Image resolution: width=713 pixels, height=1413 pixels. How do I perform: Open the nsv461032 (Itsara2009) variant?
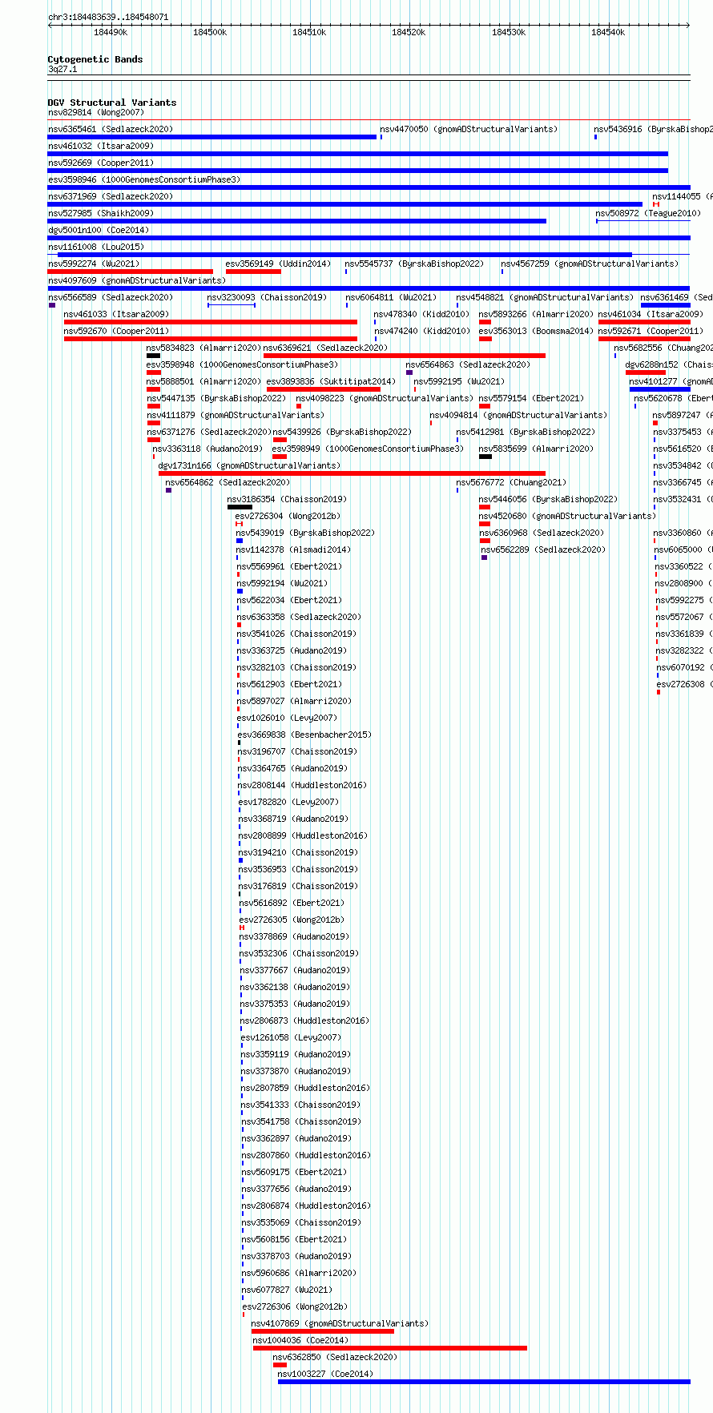click(x=101, y=146)
